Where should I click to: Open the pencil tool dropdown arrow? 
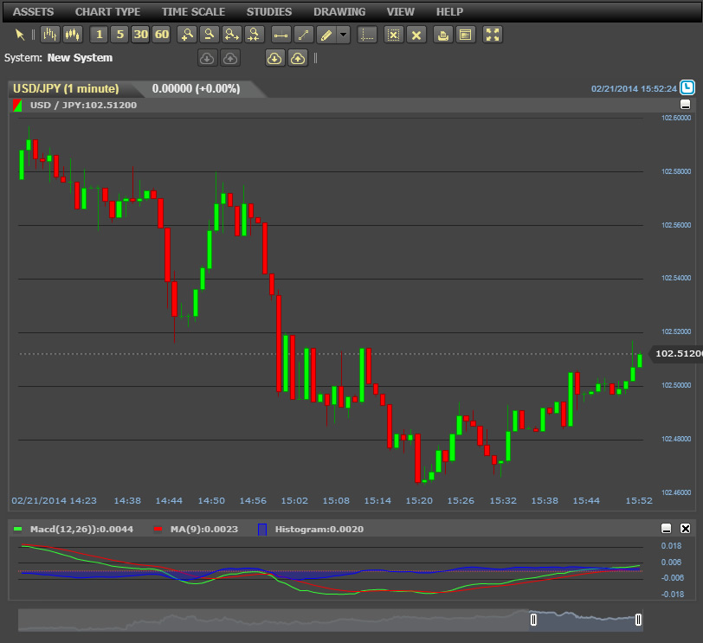tap(344, 35)
